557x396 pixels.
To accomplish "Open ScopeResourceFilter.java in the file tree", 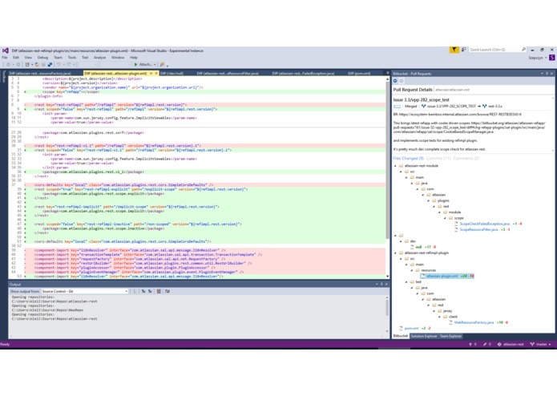I will coord(478,230).
